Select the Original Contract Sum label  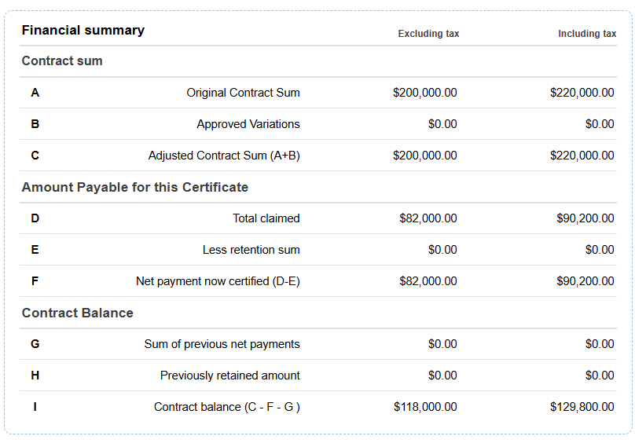pyautogui.click(x=243, y=93)
